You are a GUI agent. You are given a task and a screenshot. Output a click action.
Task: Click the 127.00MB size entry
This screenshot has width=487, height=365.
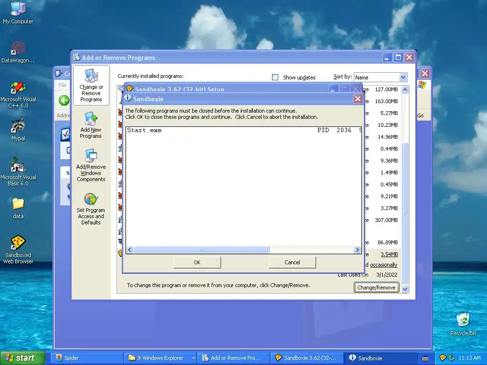tap(386, 89)
